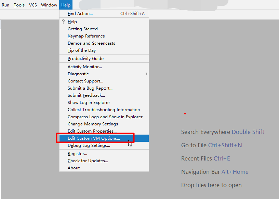Select Demos and Screencasts
279x199 pixels.
(104, 43)
